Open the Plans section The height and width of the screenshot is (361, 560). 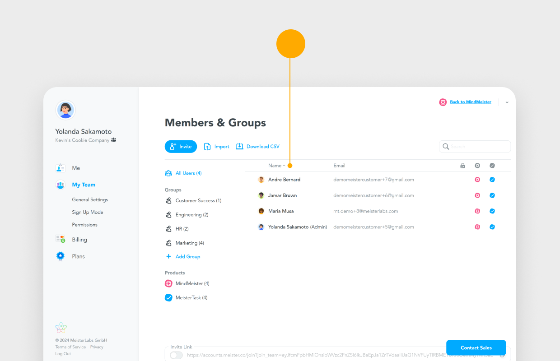pos(78,256)
